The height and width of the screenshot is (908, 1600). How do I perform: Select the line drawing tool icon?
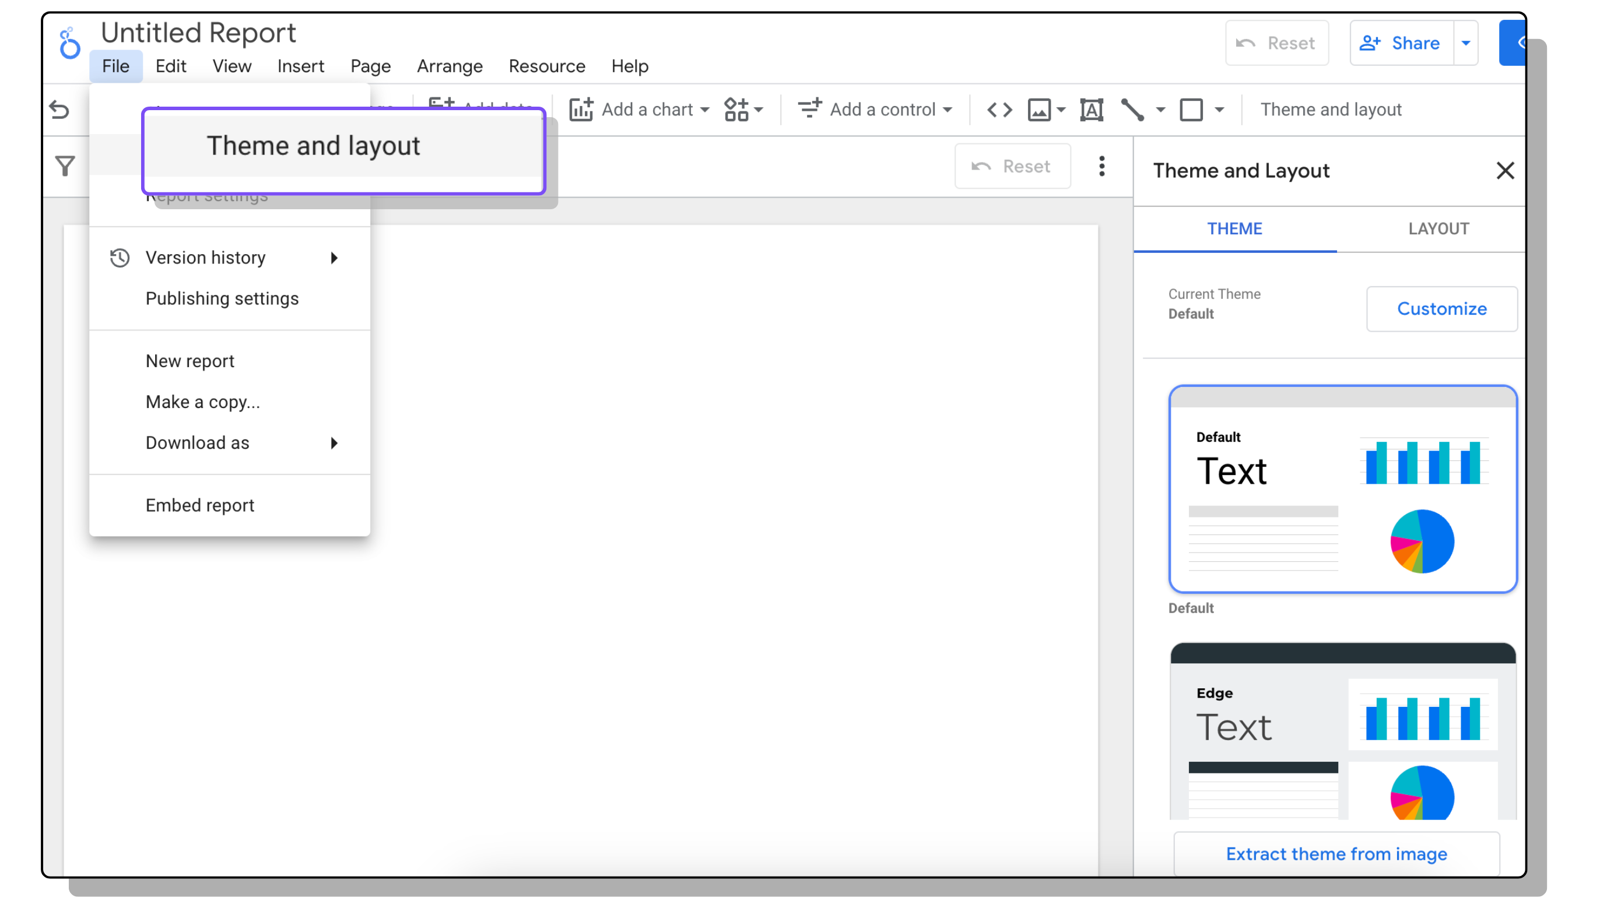pos(1132,110)
